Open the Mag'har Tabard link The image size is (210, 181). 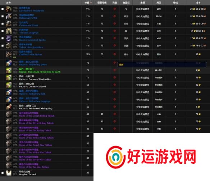click(27, 174)
